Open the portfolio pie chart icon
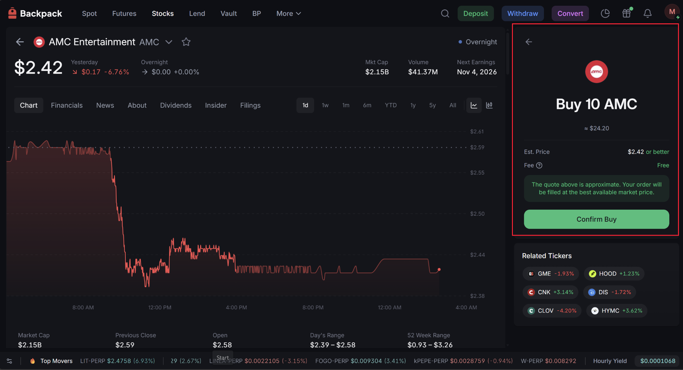683x370 pixels. click(x=605, y=13)
